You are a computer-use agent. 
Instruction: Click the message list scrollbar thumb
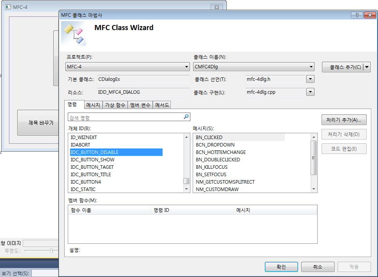point(314,158)
